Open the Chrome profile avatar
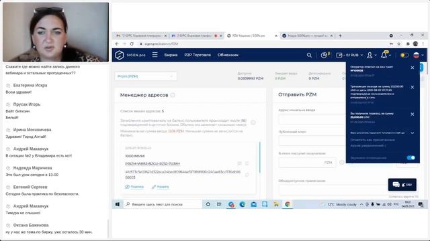Viewport: 430px width, 241px height. [x=415, y=44]
